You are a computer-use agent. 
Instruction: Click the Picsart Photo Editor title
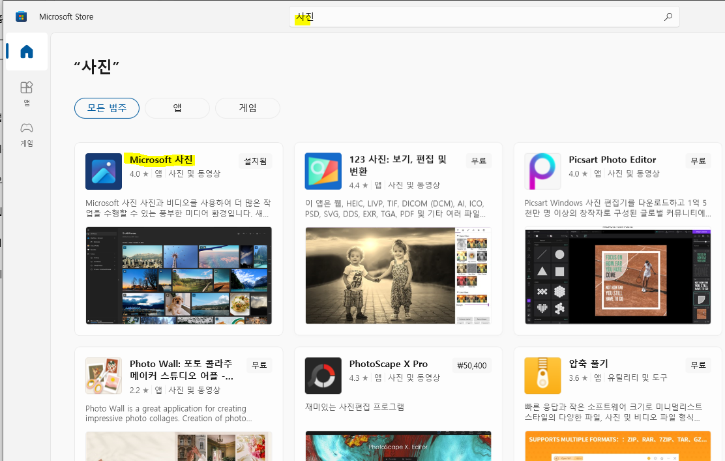coord(612,160)
